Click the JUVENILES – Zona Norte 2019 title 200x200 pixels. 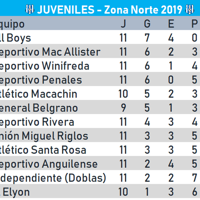point(110,9)
